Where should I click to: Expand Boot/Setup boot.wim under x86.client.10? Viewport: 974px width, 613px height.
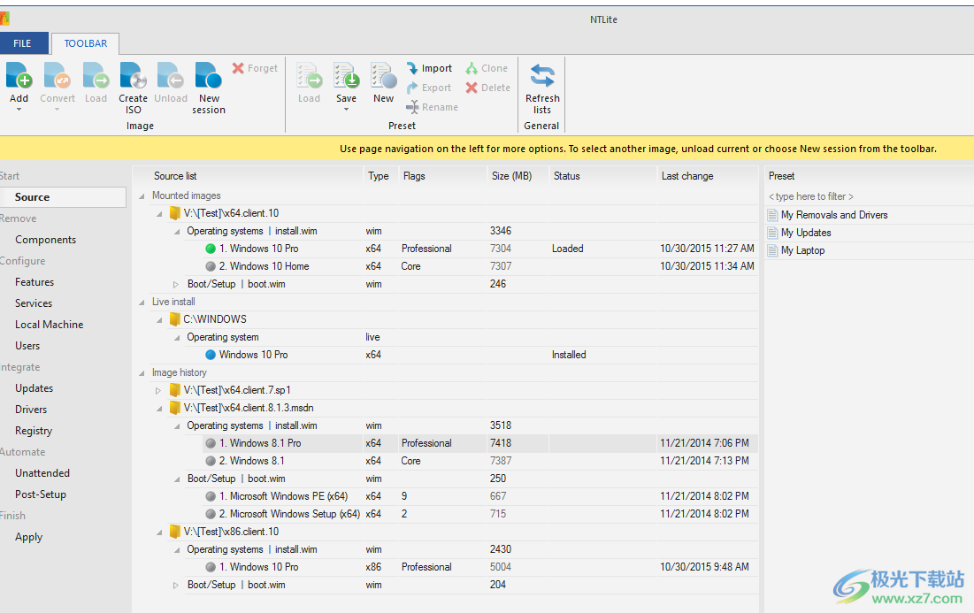(176, 585)
